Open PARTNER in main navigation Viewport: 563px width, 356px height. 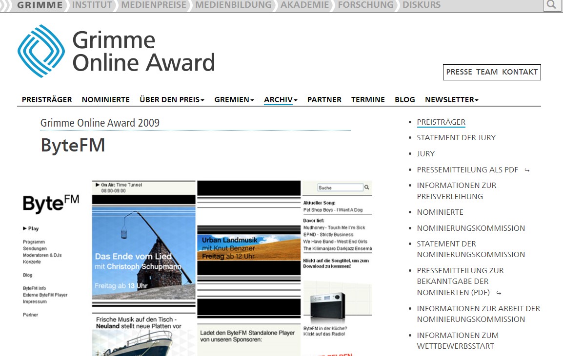click(x=324, y=100)
